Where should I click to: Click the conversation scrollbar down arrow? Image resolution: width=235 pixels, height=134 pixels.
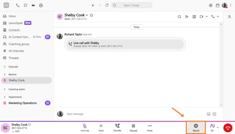point(221,105)
